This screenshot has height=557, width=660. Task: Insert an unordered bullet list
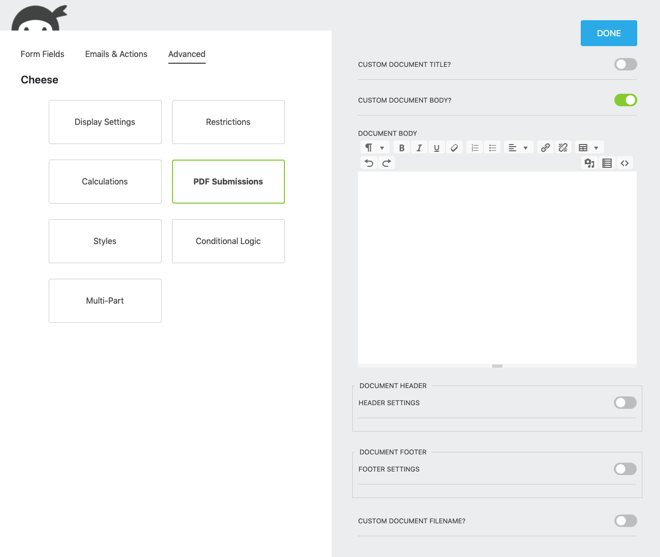pos(492,147)
